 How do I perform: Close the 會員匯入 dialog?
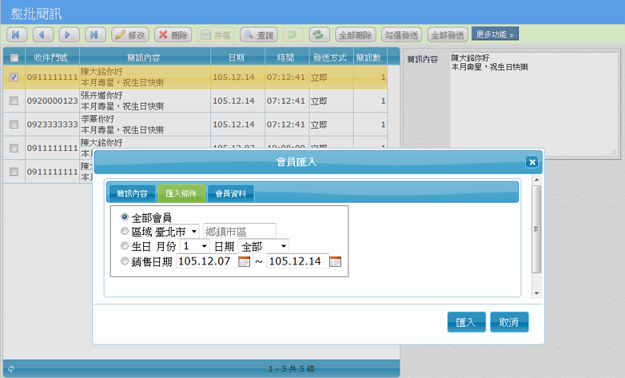tap(531, 161)
